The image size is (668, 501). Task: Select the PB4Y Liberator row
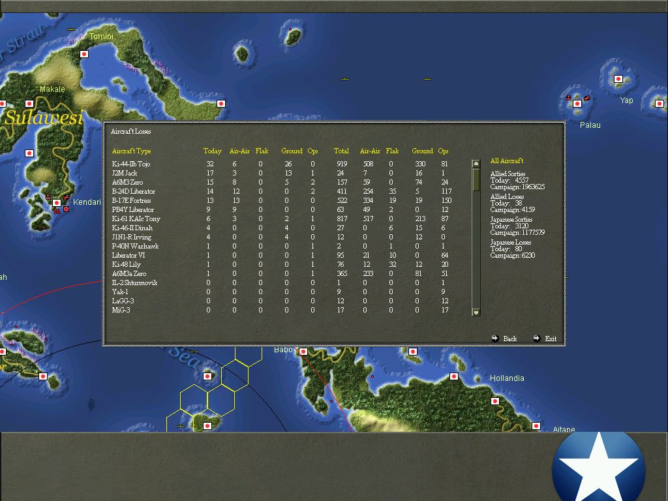click(281, 209)
